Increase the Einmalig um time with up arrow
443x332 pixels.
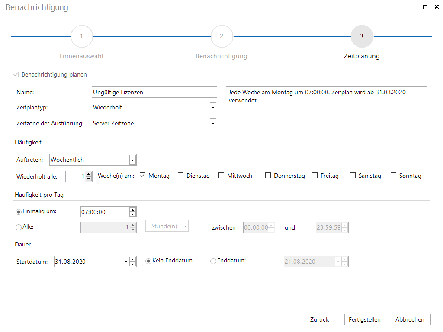132,210
